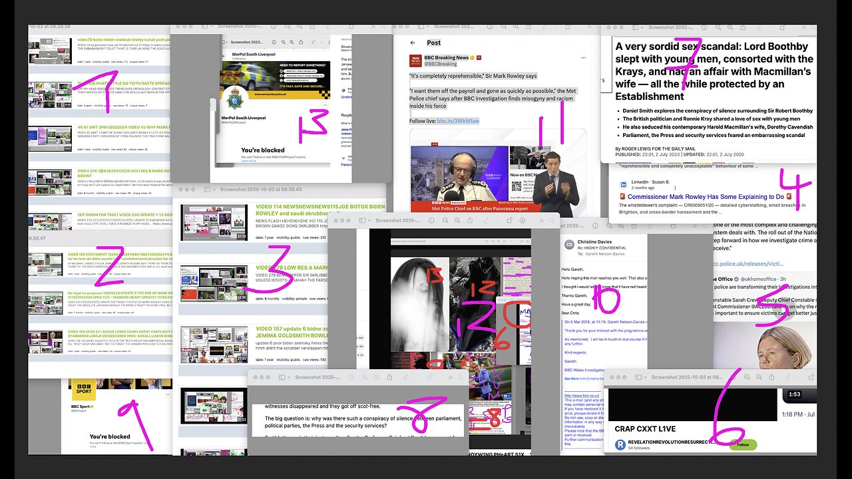Open thumbnail of video078 botox biden entry
The height and width of the screenshot is (479, 852).
pos(50,51)
